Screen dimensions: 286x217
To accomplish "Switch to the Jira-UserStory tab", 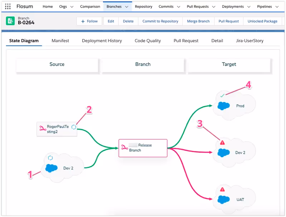I will tap(250, 41).
